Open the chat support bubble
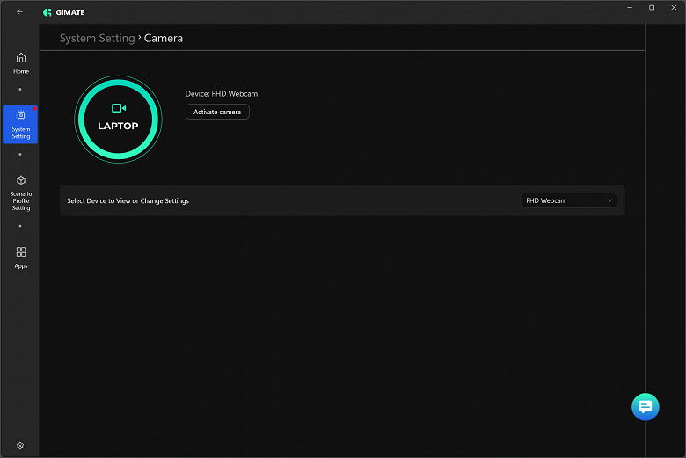The width and height of the screenshot is (686, 458). click(x=645, y=406)
